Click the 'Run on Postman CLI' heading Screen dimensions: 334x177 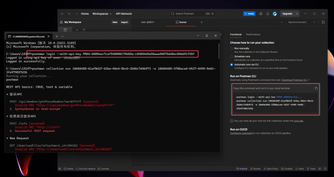(243, 76)
